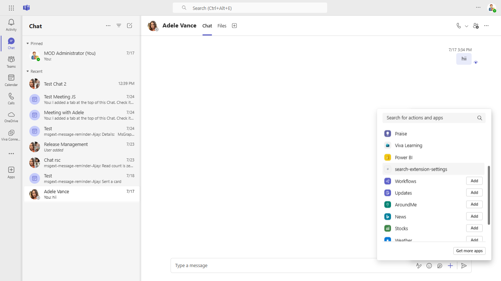Choose search-extension-settings app
Viewport: 501px width, 281px height.
pyautogui.click(x=434, y=169)
